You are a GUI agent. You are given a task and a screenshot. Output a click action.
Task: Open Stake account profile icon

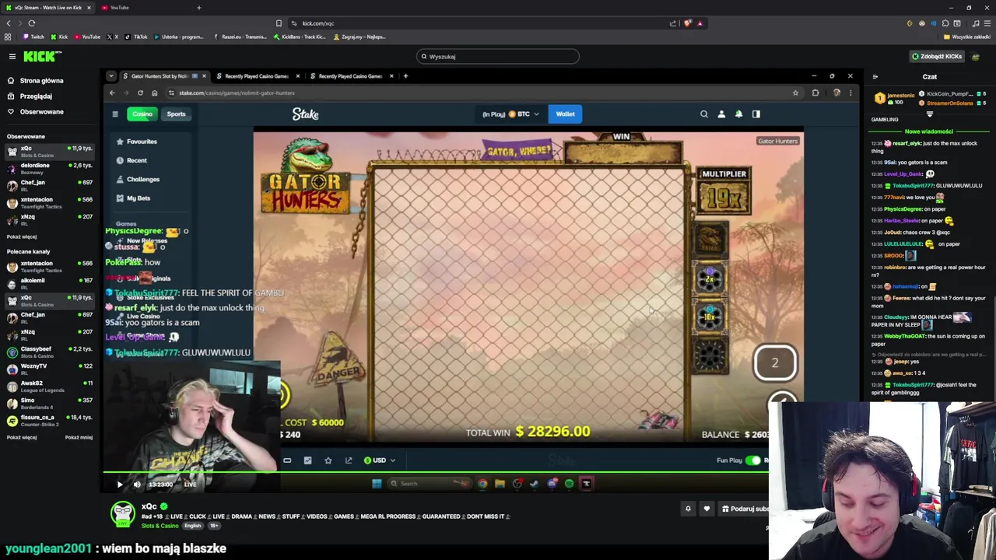click(x=721, y=114)
